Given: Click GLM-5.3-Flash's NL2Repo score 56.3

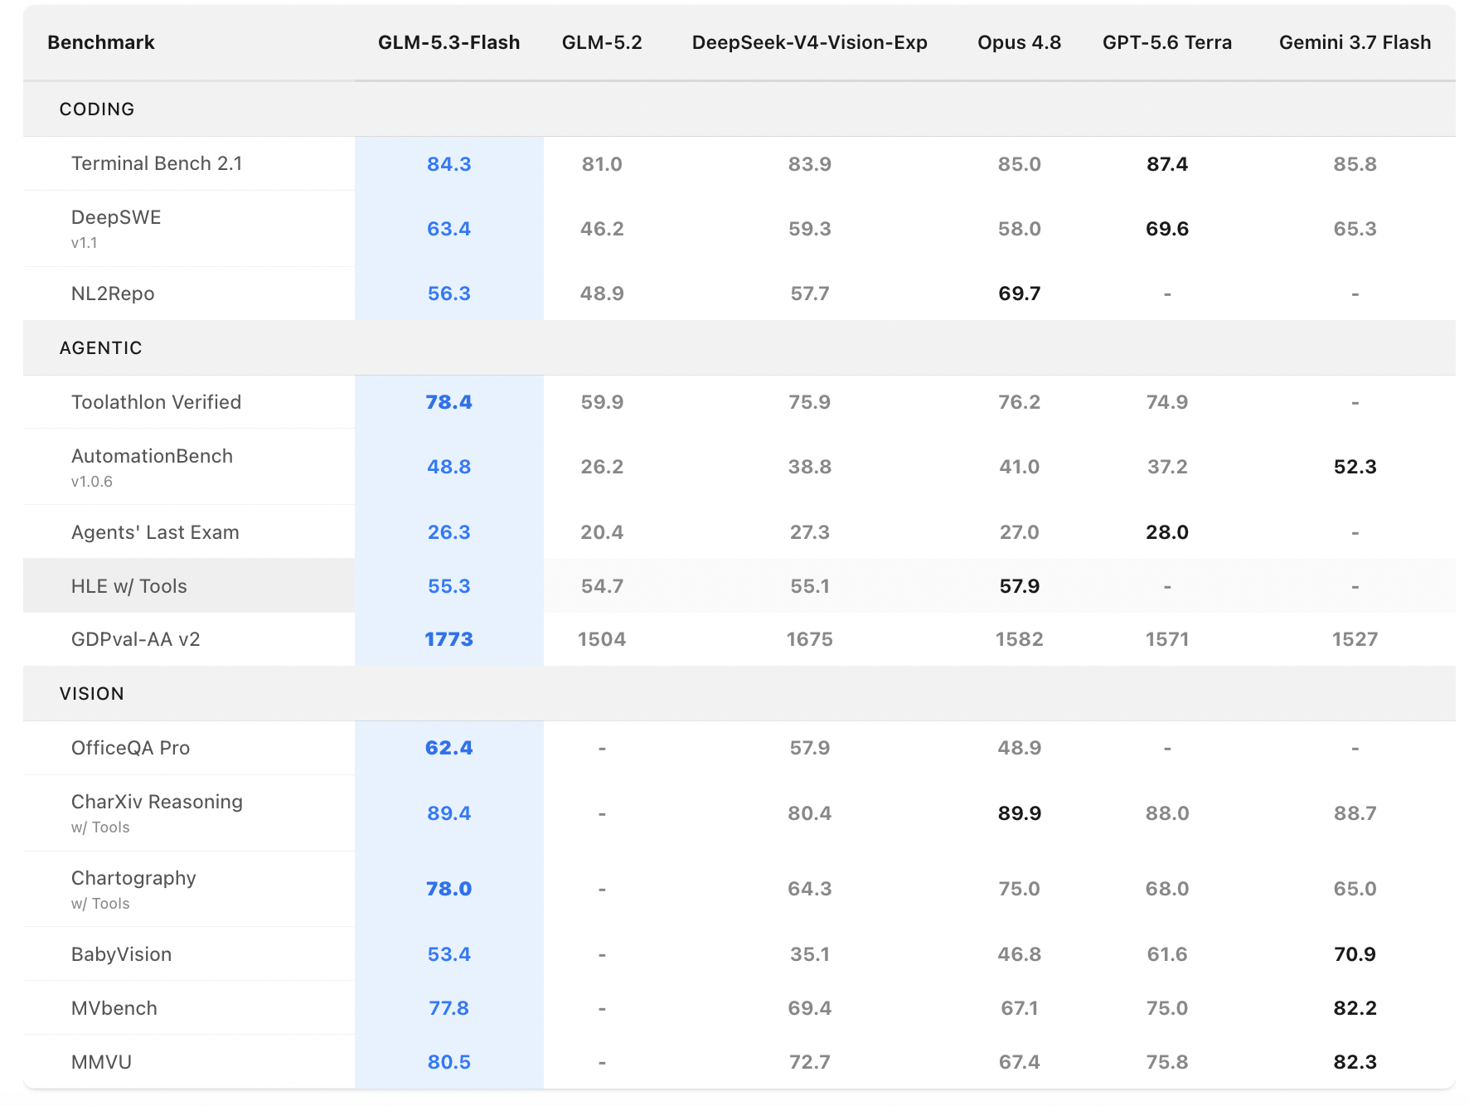Looking at the screenshot, I should pyautogui.click(x=448, y=293).
